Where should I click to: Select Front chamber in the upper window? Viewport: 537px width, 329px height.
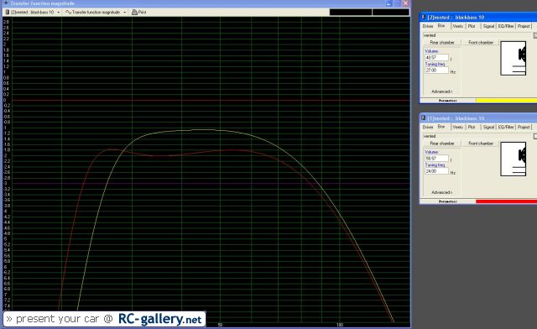481,43
